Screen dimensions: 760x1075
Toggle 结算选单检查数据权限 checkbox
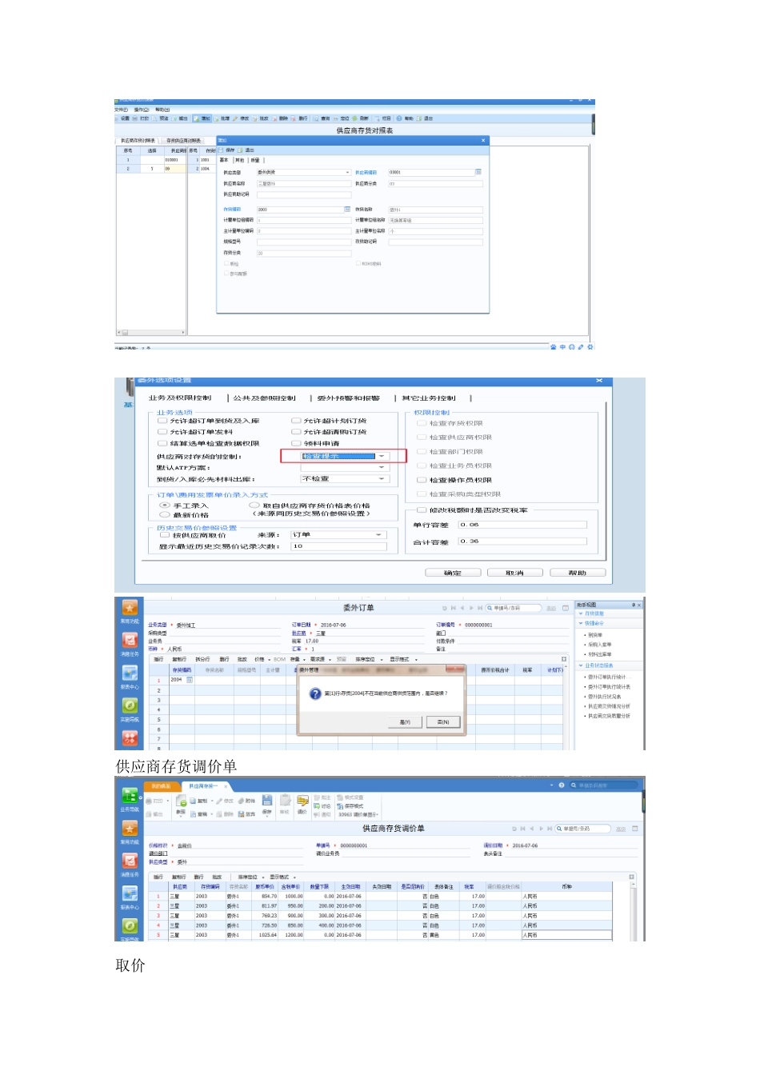tap(162, 443)
